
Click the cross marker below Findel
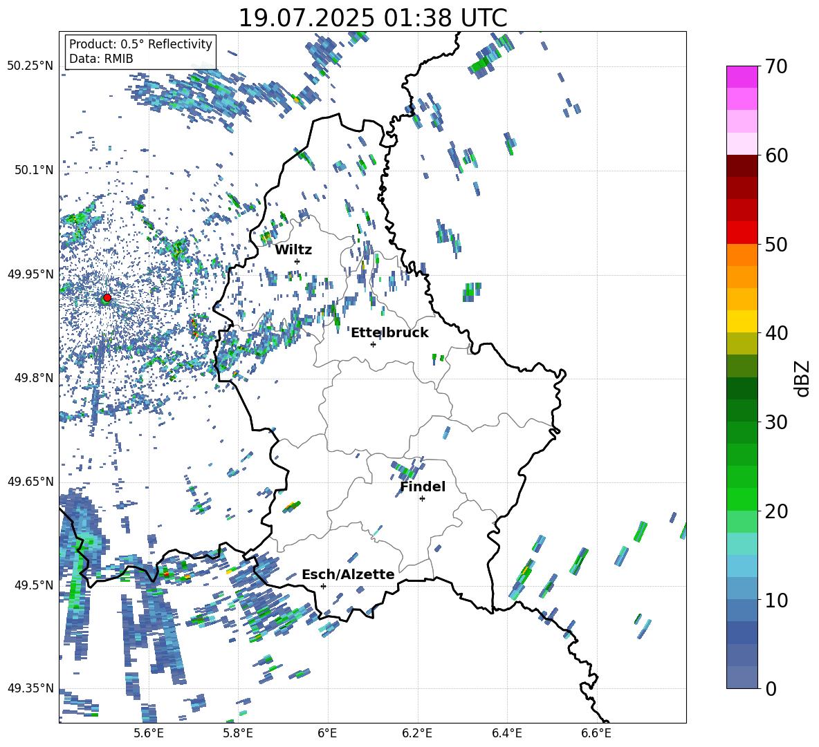click(x=422, y=499)
